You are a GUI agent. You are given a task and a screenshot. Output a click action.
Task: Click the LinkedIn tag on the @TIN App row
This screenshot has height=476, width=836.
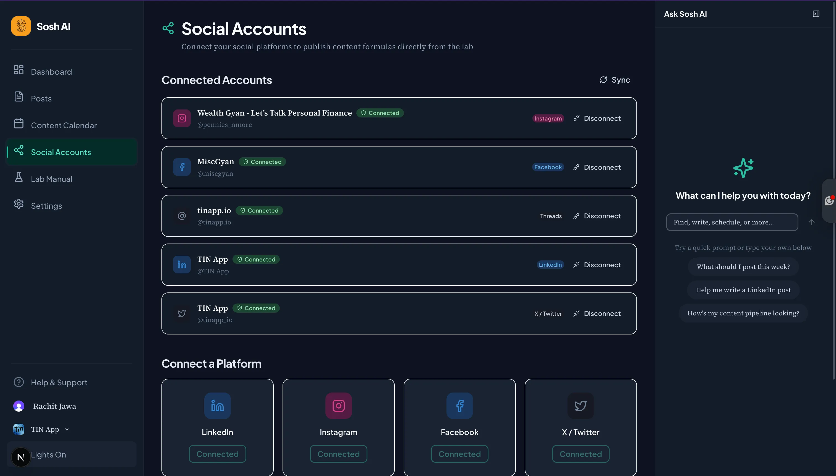(550, 265)
